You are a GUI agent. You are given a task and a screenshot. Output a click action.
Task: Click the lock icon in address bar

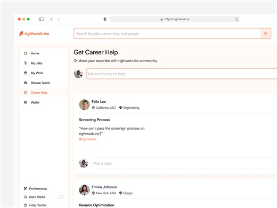coord(161,19)
